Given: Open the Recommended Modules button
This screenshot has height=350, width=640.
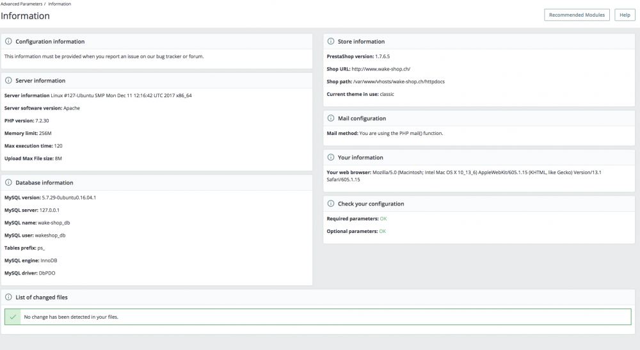Looking at the screenshot, I should click(x=577, y=15).
